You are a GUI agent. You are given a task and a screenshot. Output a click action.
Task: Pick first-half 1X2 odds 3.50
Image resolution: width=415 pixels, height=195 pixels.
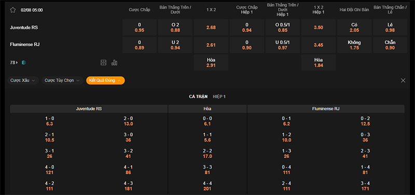[319, 27]
